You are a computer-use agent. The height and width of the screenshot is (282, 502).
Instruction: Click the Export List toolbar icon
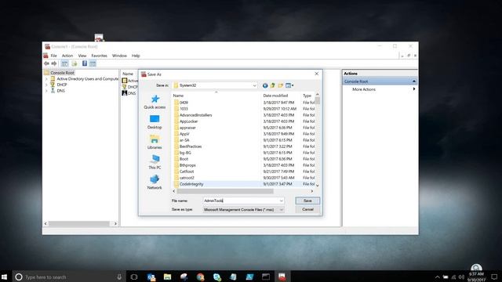[x=75, y=63]
